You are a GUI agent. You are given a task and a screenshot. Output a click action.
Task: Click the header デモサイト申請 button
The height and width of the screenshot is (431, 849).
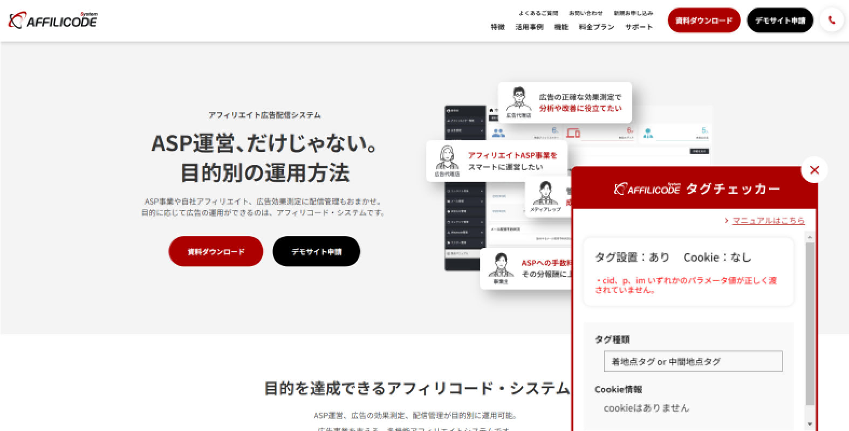pos(780,20)
